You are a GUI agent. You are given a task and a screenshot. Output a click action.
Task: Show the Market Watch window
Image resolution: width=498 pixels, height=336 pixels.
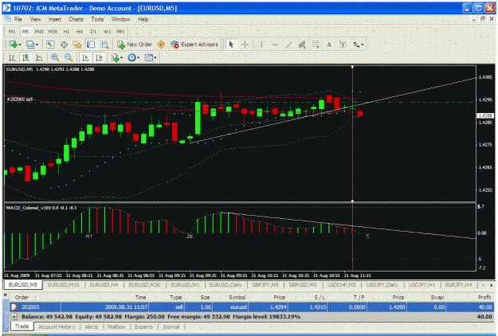tap(50, 45)
